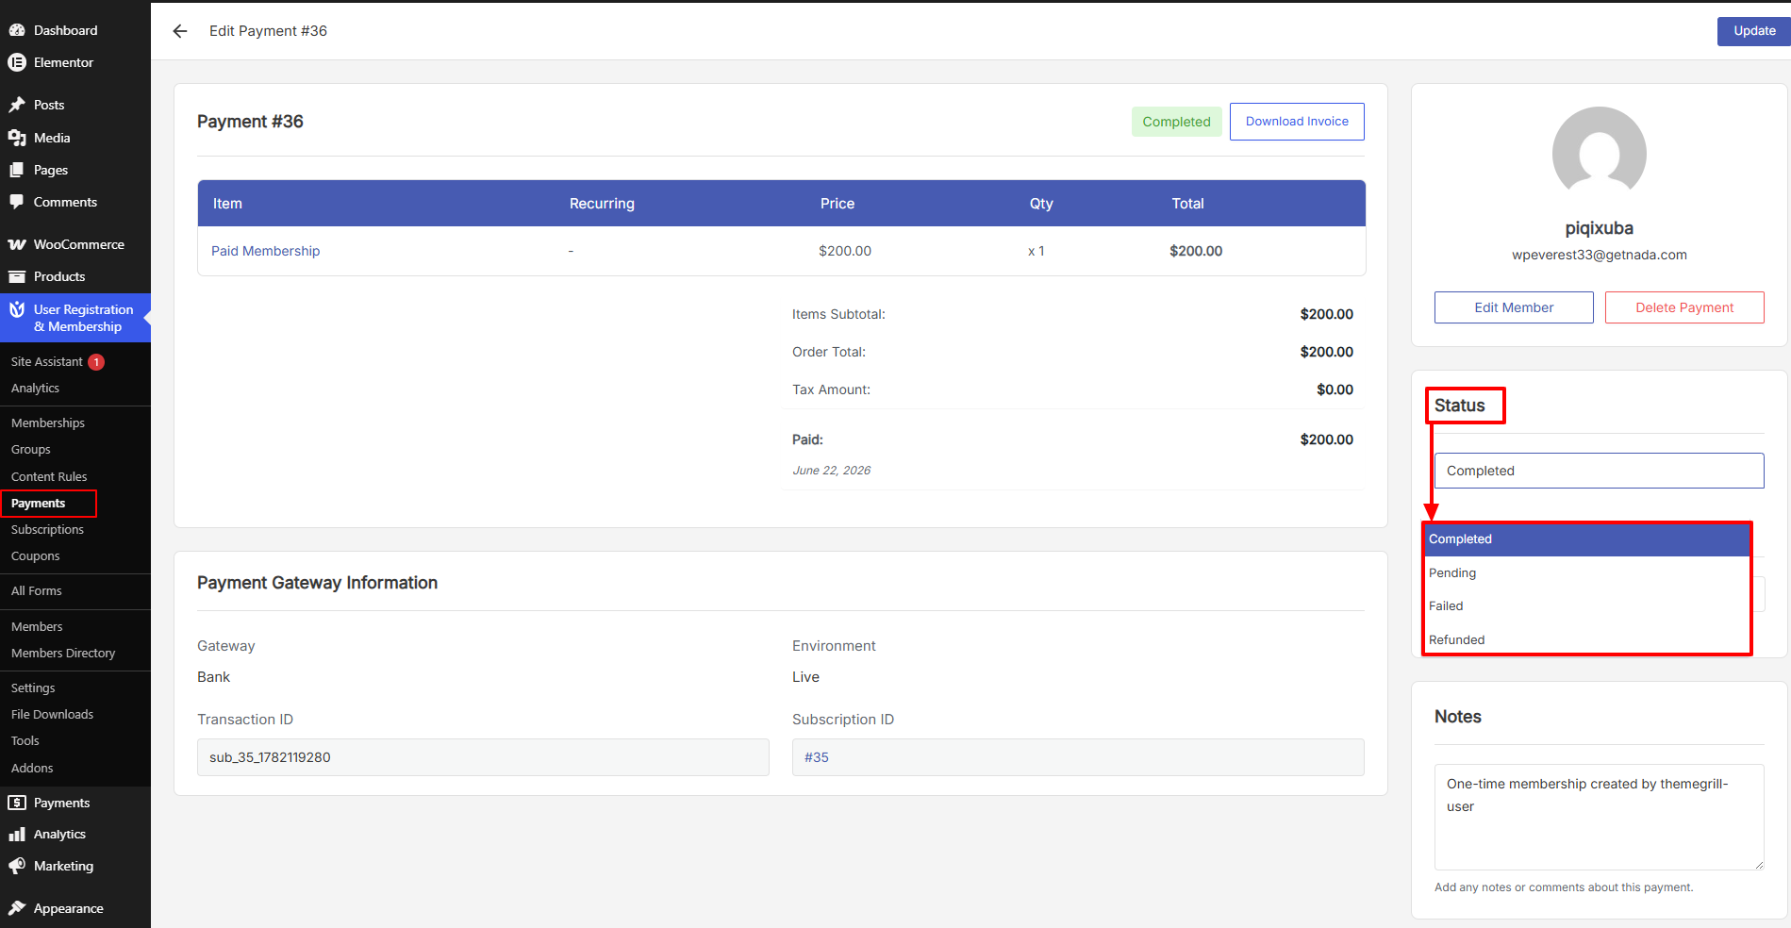The image size is (1791, 928).
Task: Open the Status dropdown showing Completed
Action: (x=1600, y=471)
